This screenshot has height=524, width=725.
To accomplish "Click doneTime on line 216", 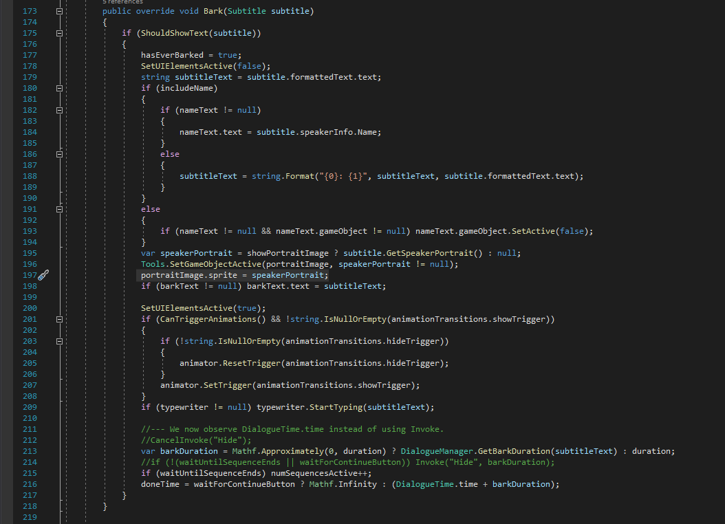I will (160, 484).
